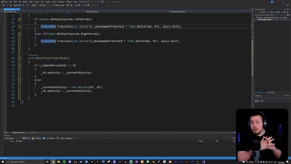Open the Extensions menu
291x164 pixels.
point(61,2)
